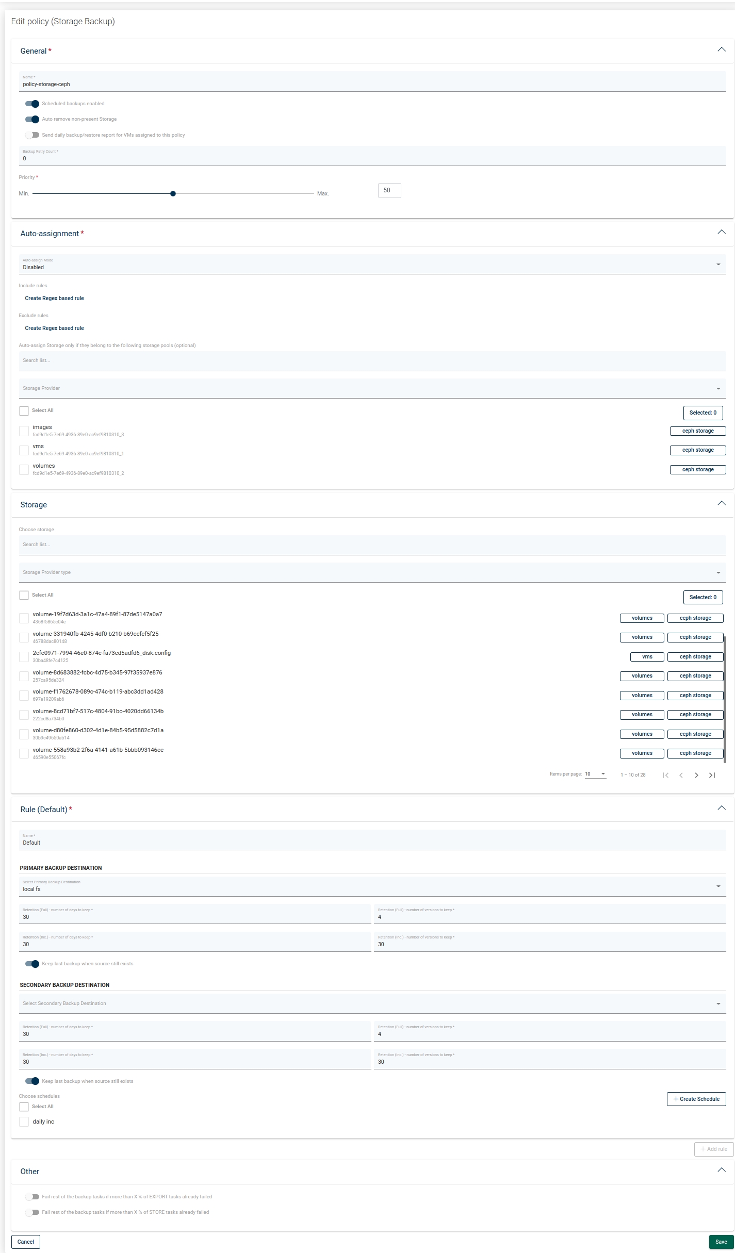Collapse the Other section chevron
The image size is (735, 1253).
point(721,1170)
